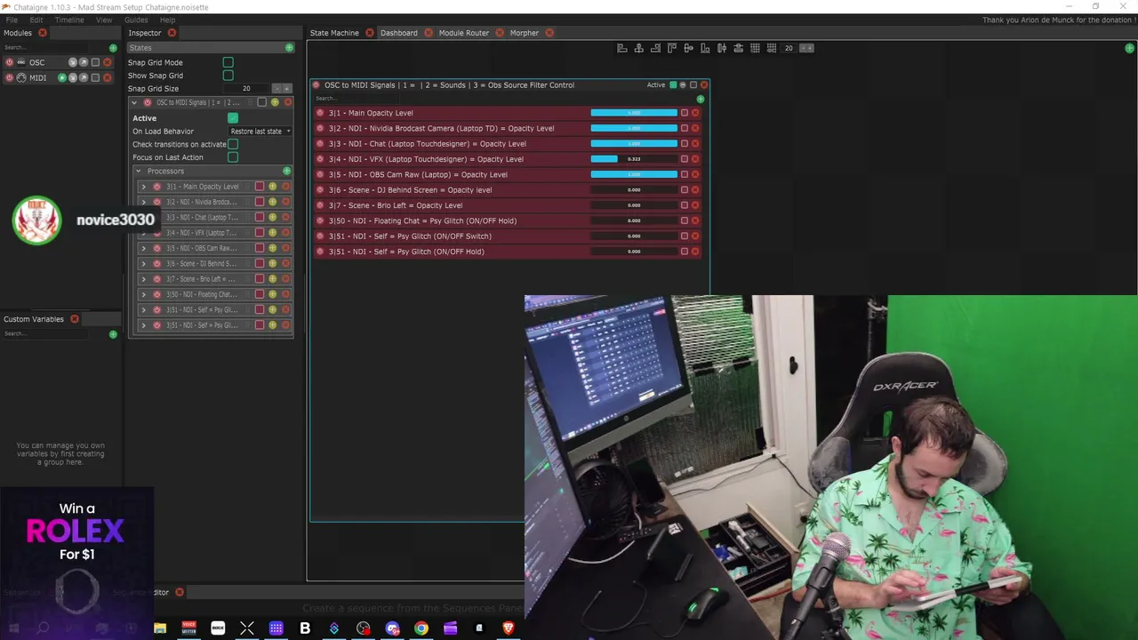Add a new state in Inspector States header
Viewport: 1138px width, 640px height.
(289, 47)
